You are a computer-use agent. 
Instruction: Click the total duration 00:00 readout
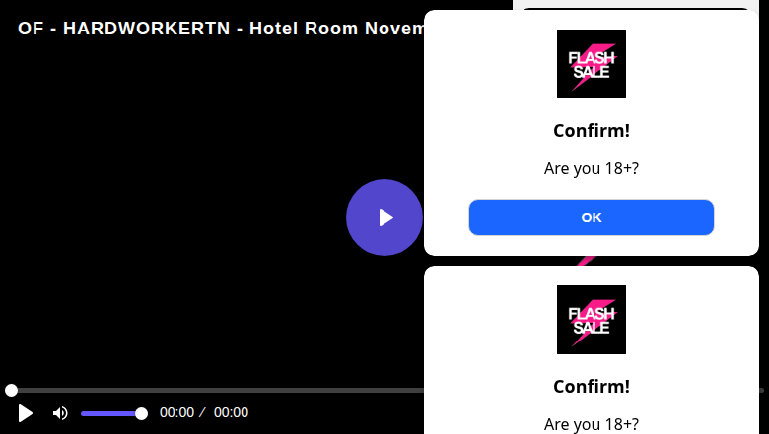231,413
